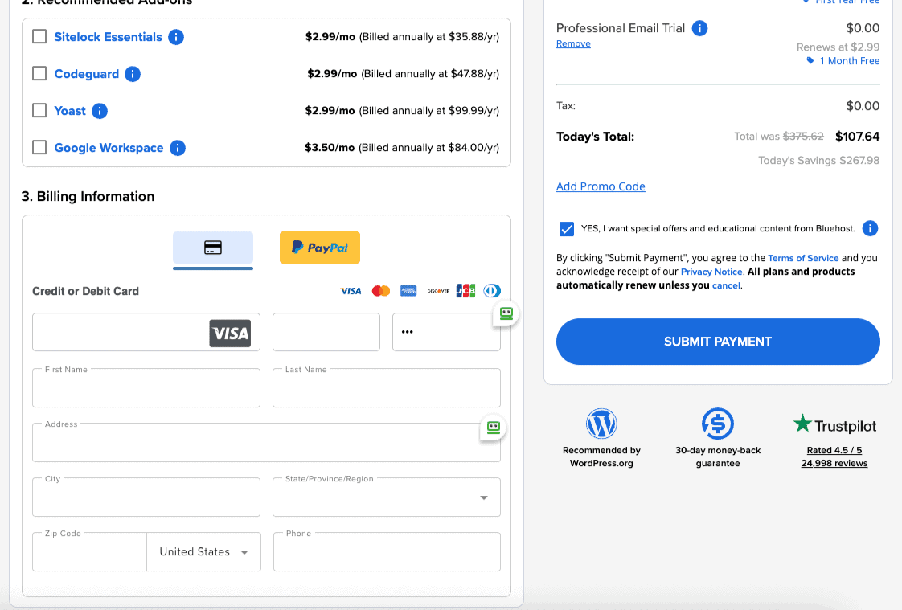This screenshot has height=610, width=902.
Task: Focus the First Name field
Action: 146,388
